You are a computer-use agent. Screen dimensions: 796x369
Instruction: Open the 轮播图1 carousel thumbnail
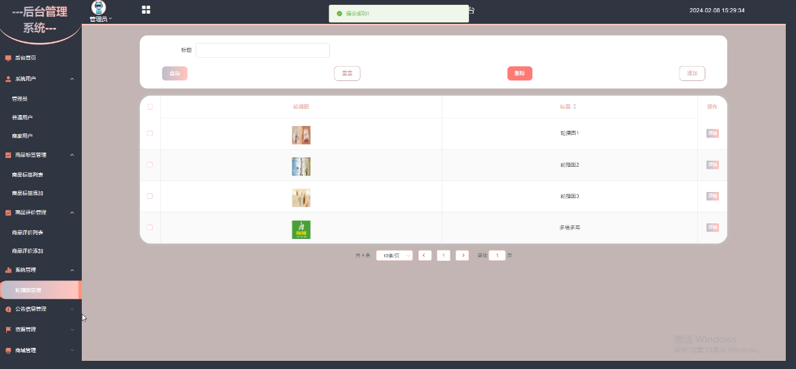[x=301, y=135]
